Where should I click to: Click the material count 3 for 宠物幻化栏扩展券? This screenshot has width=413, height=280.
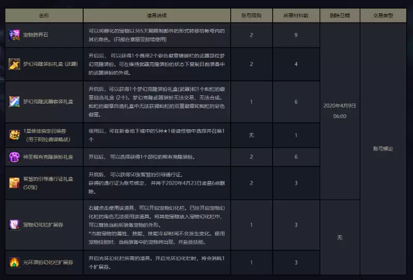296,225
